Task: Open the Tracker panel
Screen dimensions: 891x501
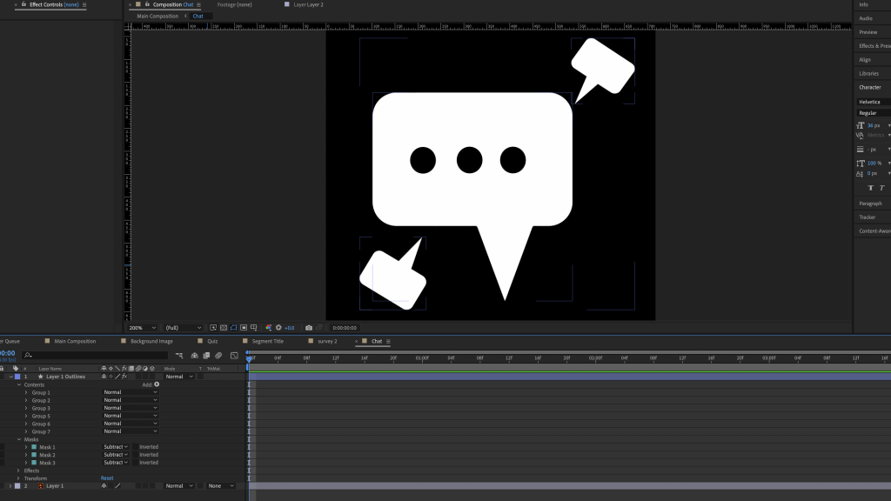Action: click(868, 217)
